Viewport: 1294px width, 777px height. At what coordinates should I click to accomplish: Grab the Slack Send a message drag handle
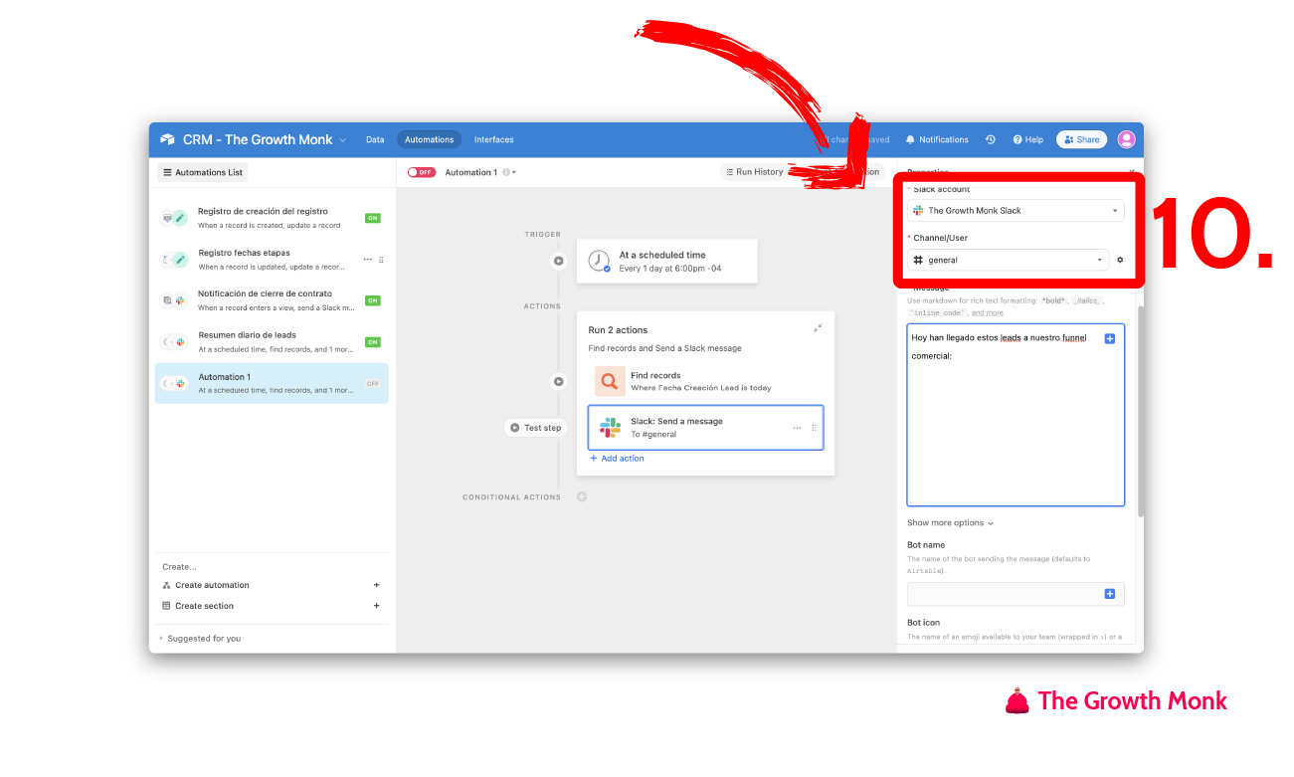814,428
